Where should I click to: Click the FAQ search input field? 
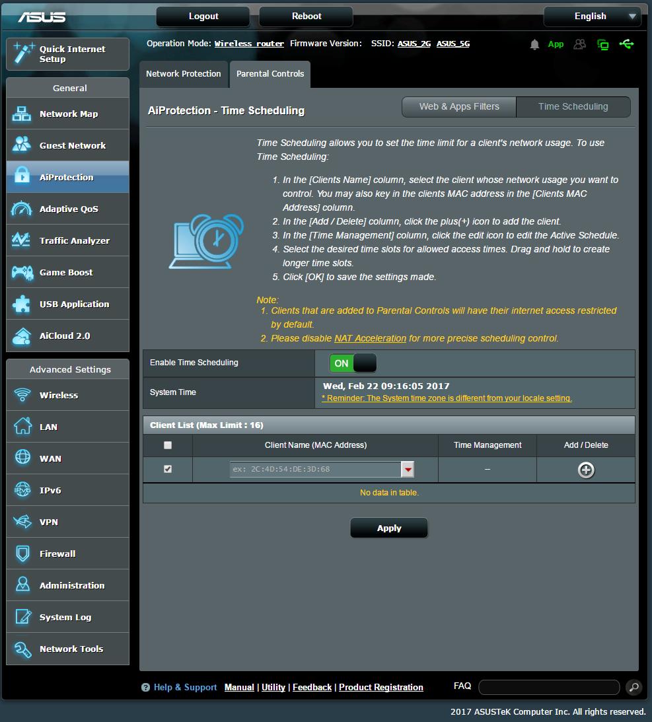(550, 688)
